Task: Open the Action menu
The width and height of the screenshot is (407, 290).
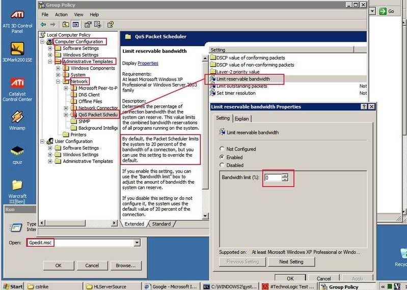Action: tap(61, 15)
